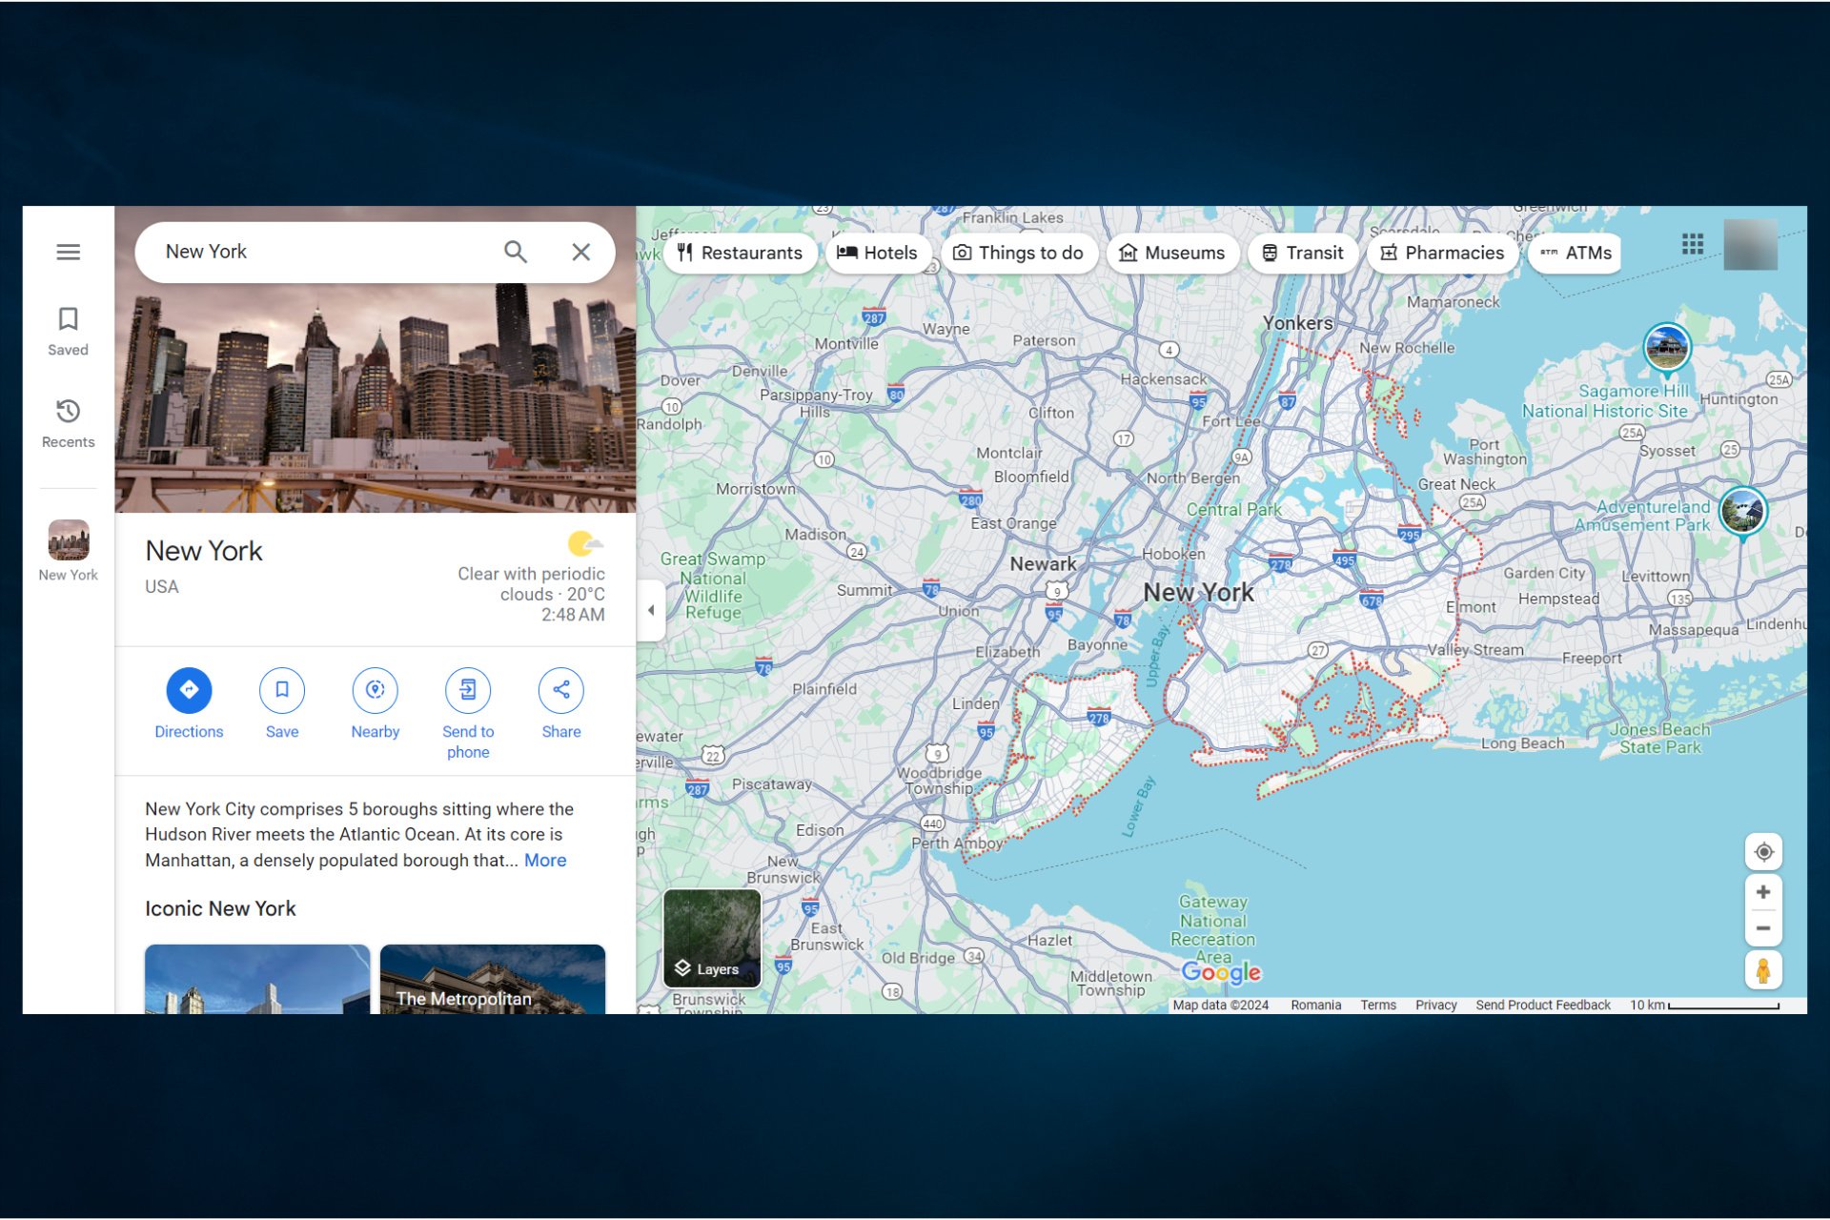This screenshot has height=1220, width=1830.
Task: Get Directions to New York
Action: click(189, 703)
